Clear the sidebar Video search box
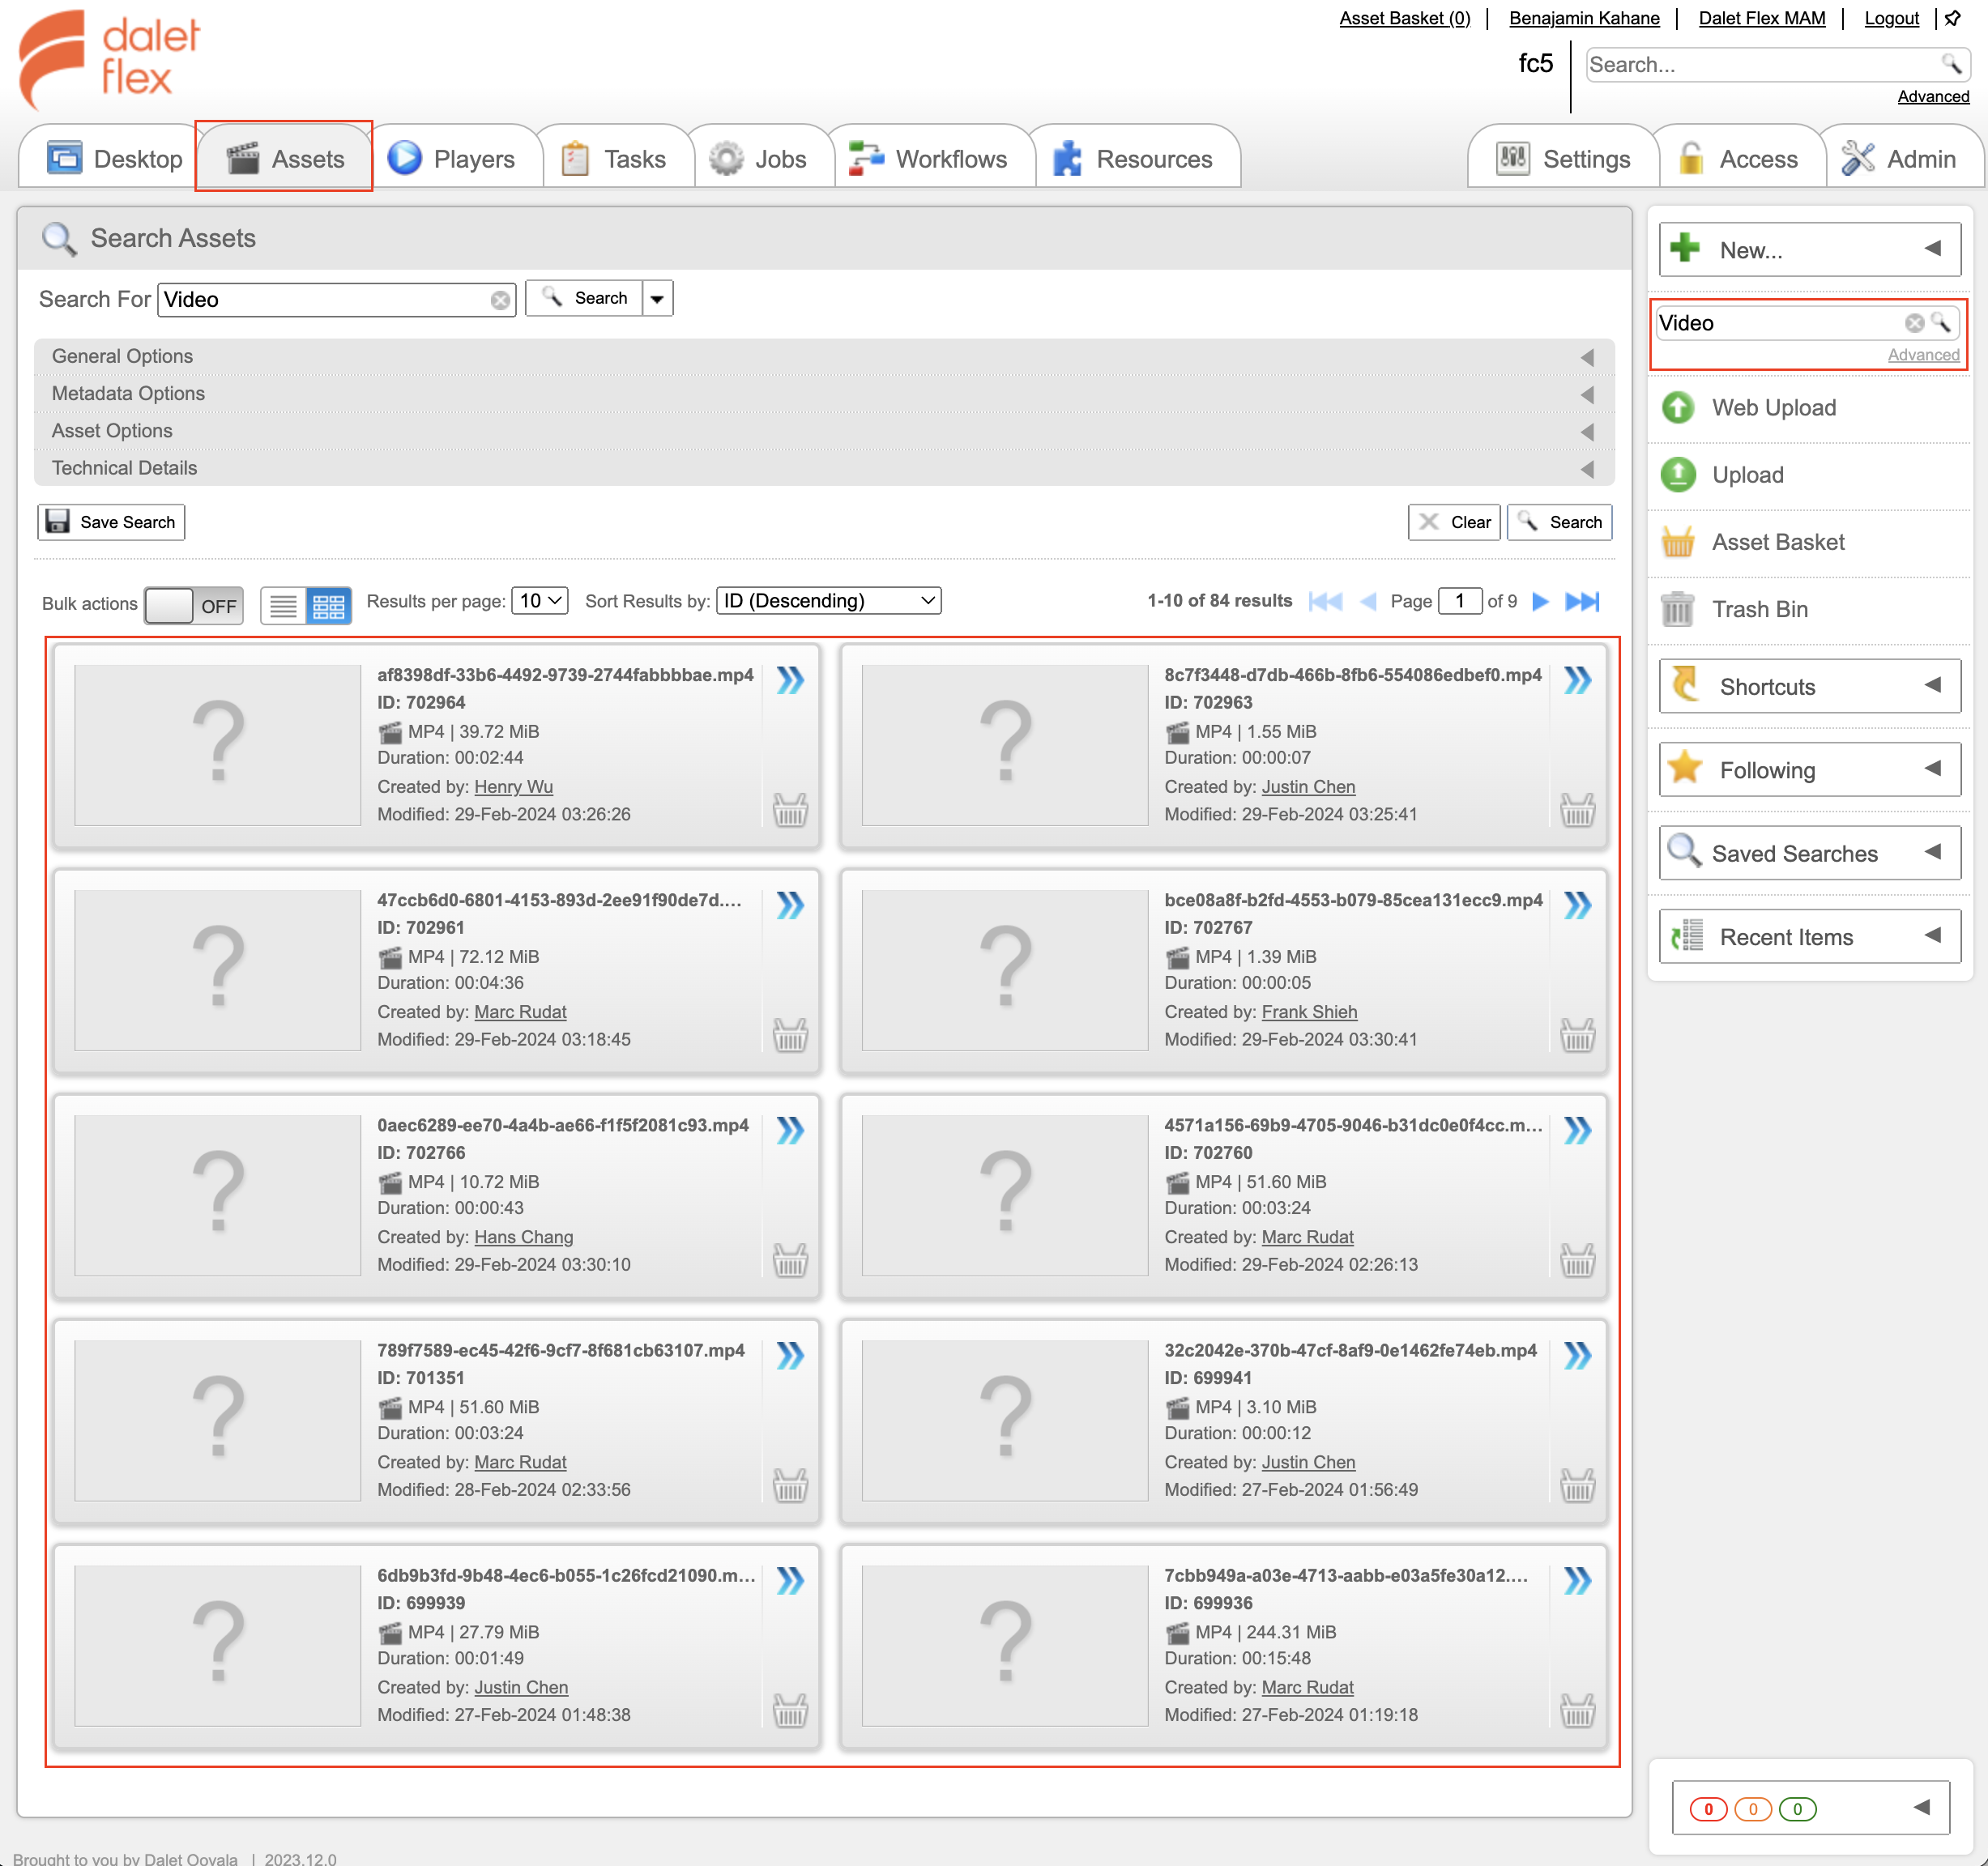Viewport: 1988px width, 1866px height. (1914, 323)
